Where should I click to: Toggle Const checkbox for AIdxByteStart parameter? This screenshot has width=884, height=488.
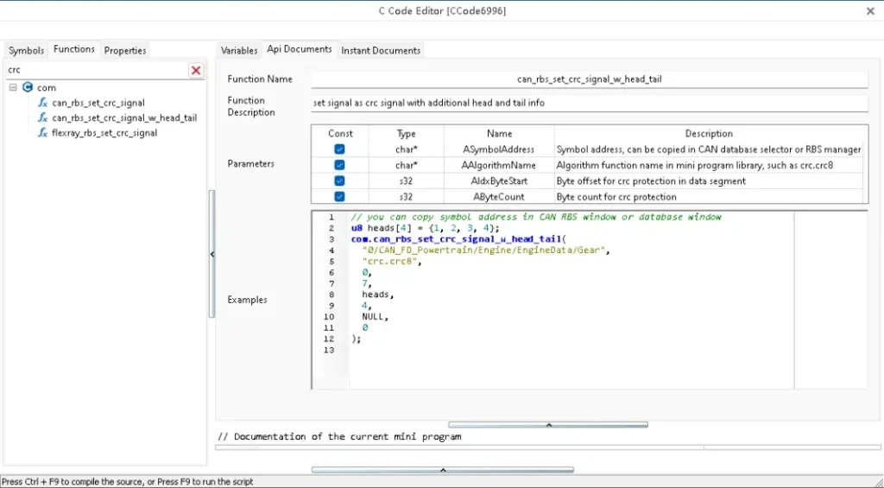pyautogui.click(x=339, y=181)
